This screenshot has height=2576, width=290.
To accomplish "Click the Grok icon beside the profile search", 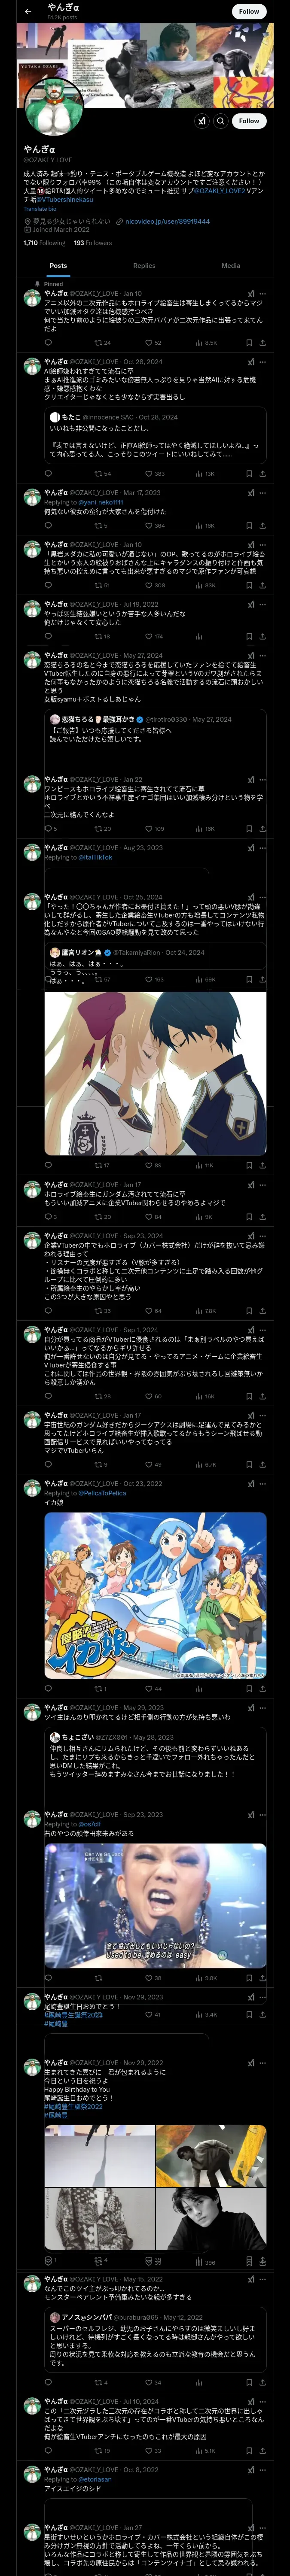I will pos(201,121).
